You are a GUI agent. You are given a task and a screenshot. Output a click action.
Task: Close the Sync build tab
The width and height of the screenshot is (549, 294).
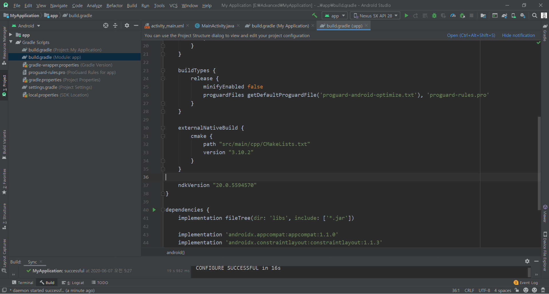click(41, 261)
